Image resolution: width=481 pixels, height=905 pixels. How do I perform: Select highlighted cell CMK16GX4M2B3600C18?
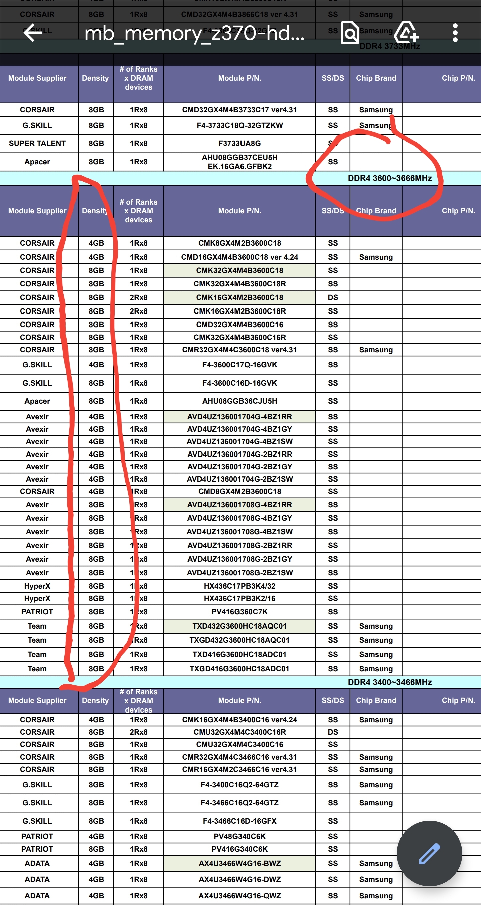click(239, 297)
